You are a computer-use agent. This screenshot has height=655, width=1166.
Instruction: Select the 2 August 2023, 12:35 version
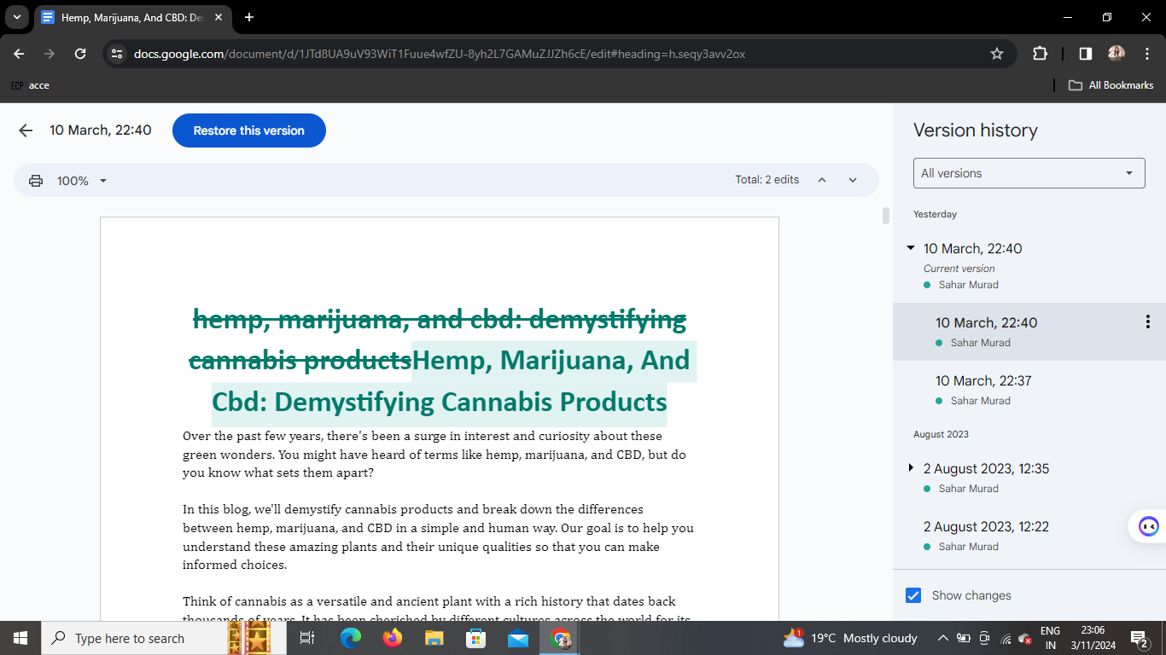coord(1029,478)
